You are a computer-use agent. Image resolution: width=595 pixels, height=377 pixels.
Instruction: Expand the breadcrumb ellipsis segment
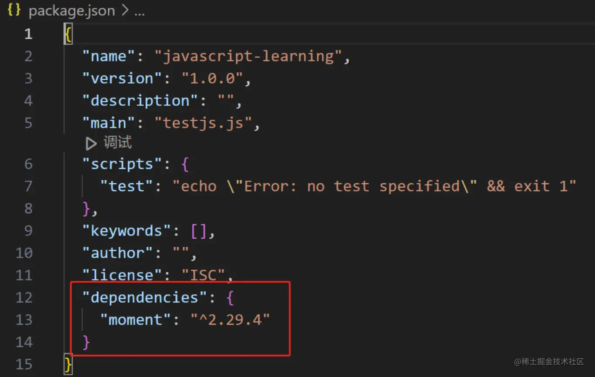tap(139, 11)
